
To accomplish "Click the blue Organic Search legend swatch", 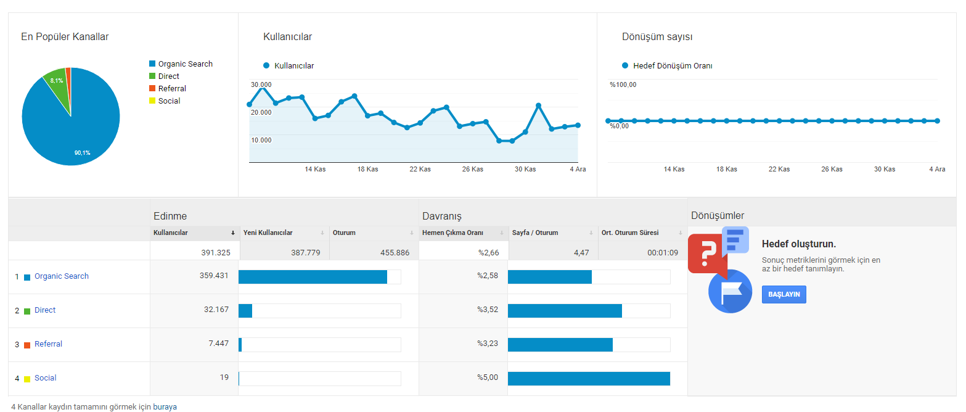I will (152, 64).
